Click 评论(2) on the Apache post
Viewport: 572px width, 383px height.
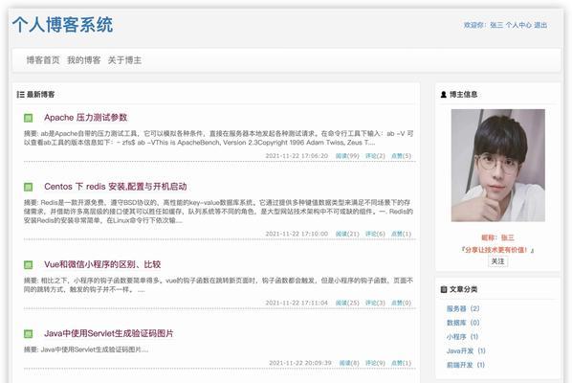(x=375, y=156)
